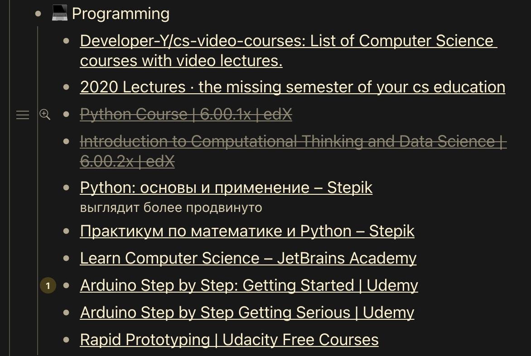Open Arduino Step by Step Getting Serious link

point(247,313)
